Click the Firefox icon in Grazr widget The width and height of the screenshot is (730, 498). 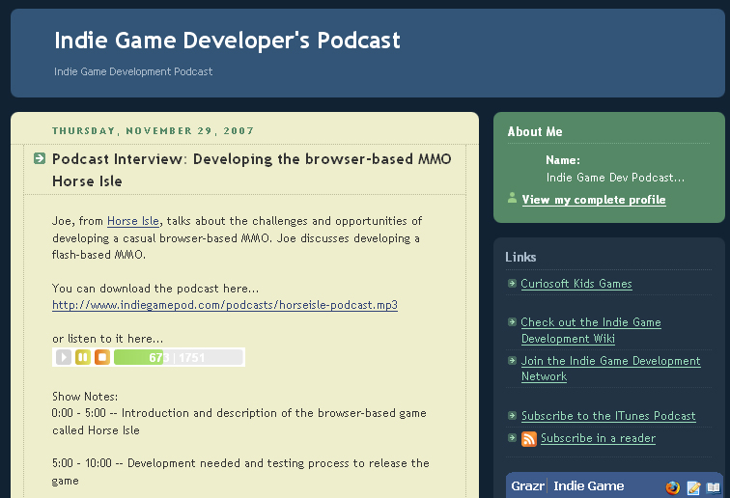click(x=672, y=487)
